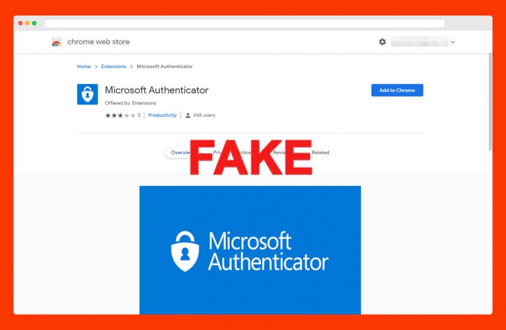This screenshot has width=506, height=330.
Task: Go to Home breadcrumb link
Action: click(84, 66)
